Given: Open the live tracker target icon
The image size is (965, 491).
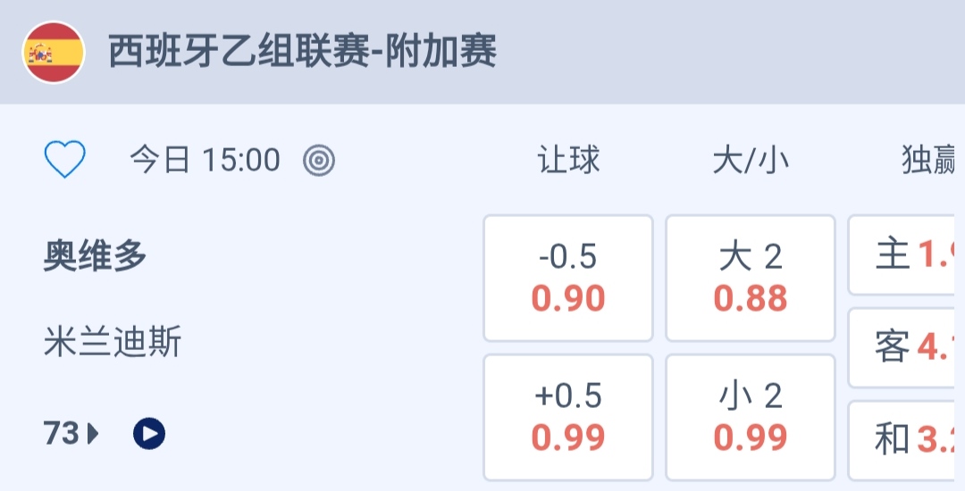Looking at the screenshot, I should [319, 161].
